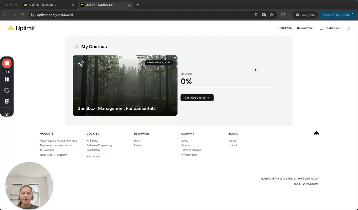Restart the recording

(x=7, y=90)
